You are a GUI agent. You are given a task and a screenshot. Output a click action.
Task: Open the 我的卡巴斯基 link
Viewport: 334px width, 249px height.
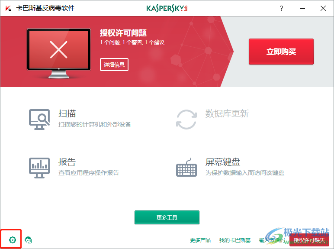pyautogui.click(x=235, y=240)
